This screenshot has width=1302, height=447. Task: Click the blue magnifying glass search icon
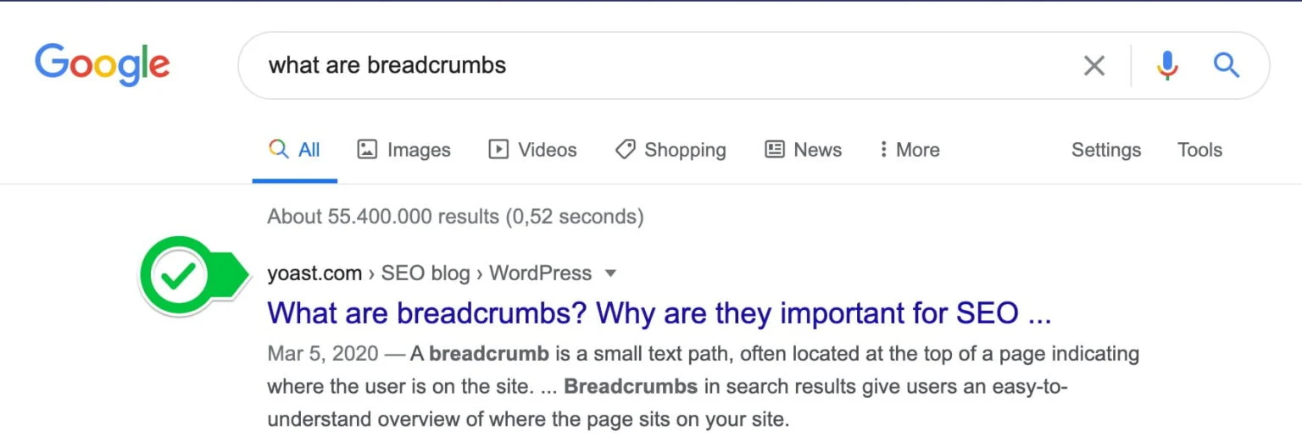pos(1227,64)
